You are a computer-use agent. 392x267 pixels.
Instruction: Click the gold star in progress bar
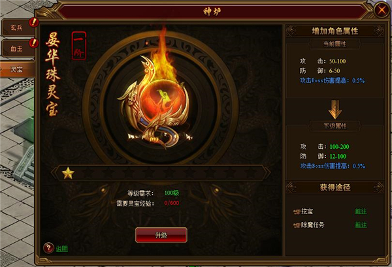[x=68, y=173]
